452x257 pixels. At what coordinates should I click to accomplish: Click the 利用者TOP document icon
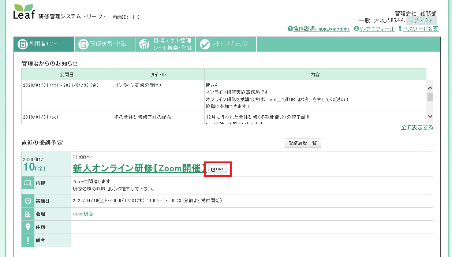click(23, 44)
